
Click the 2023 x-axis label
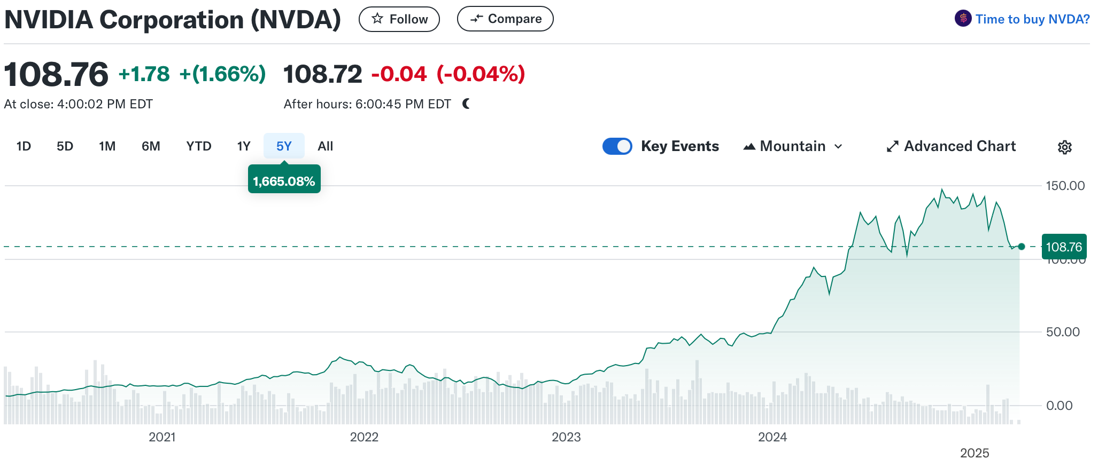[x=566, y=437]
